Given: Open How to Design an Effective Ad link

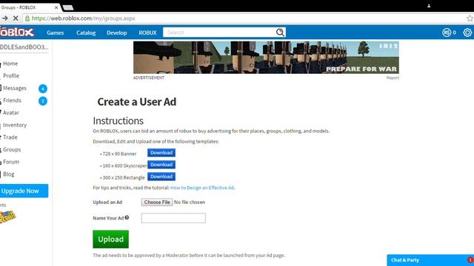Looking at the screenshot, I should click(x=202, y=188).
